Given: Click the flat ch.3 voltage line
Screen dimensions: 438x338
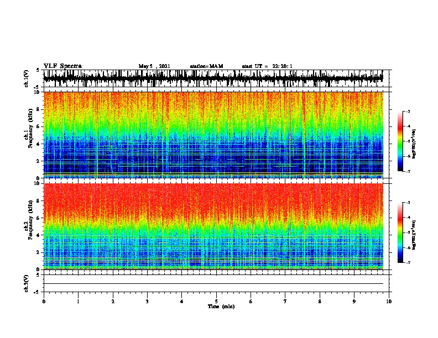Looking at the screenshot, I should point(213,284).
